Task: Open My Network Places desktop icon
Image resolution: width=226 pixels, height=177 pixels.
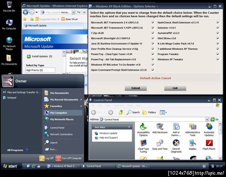Action: point(9,43)
